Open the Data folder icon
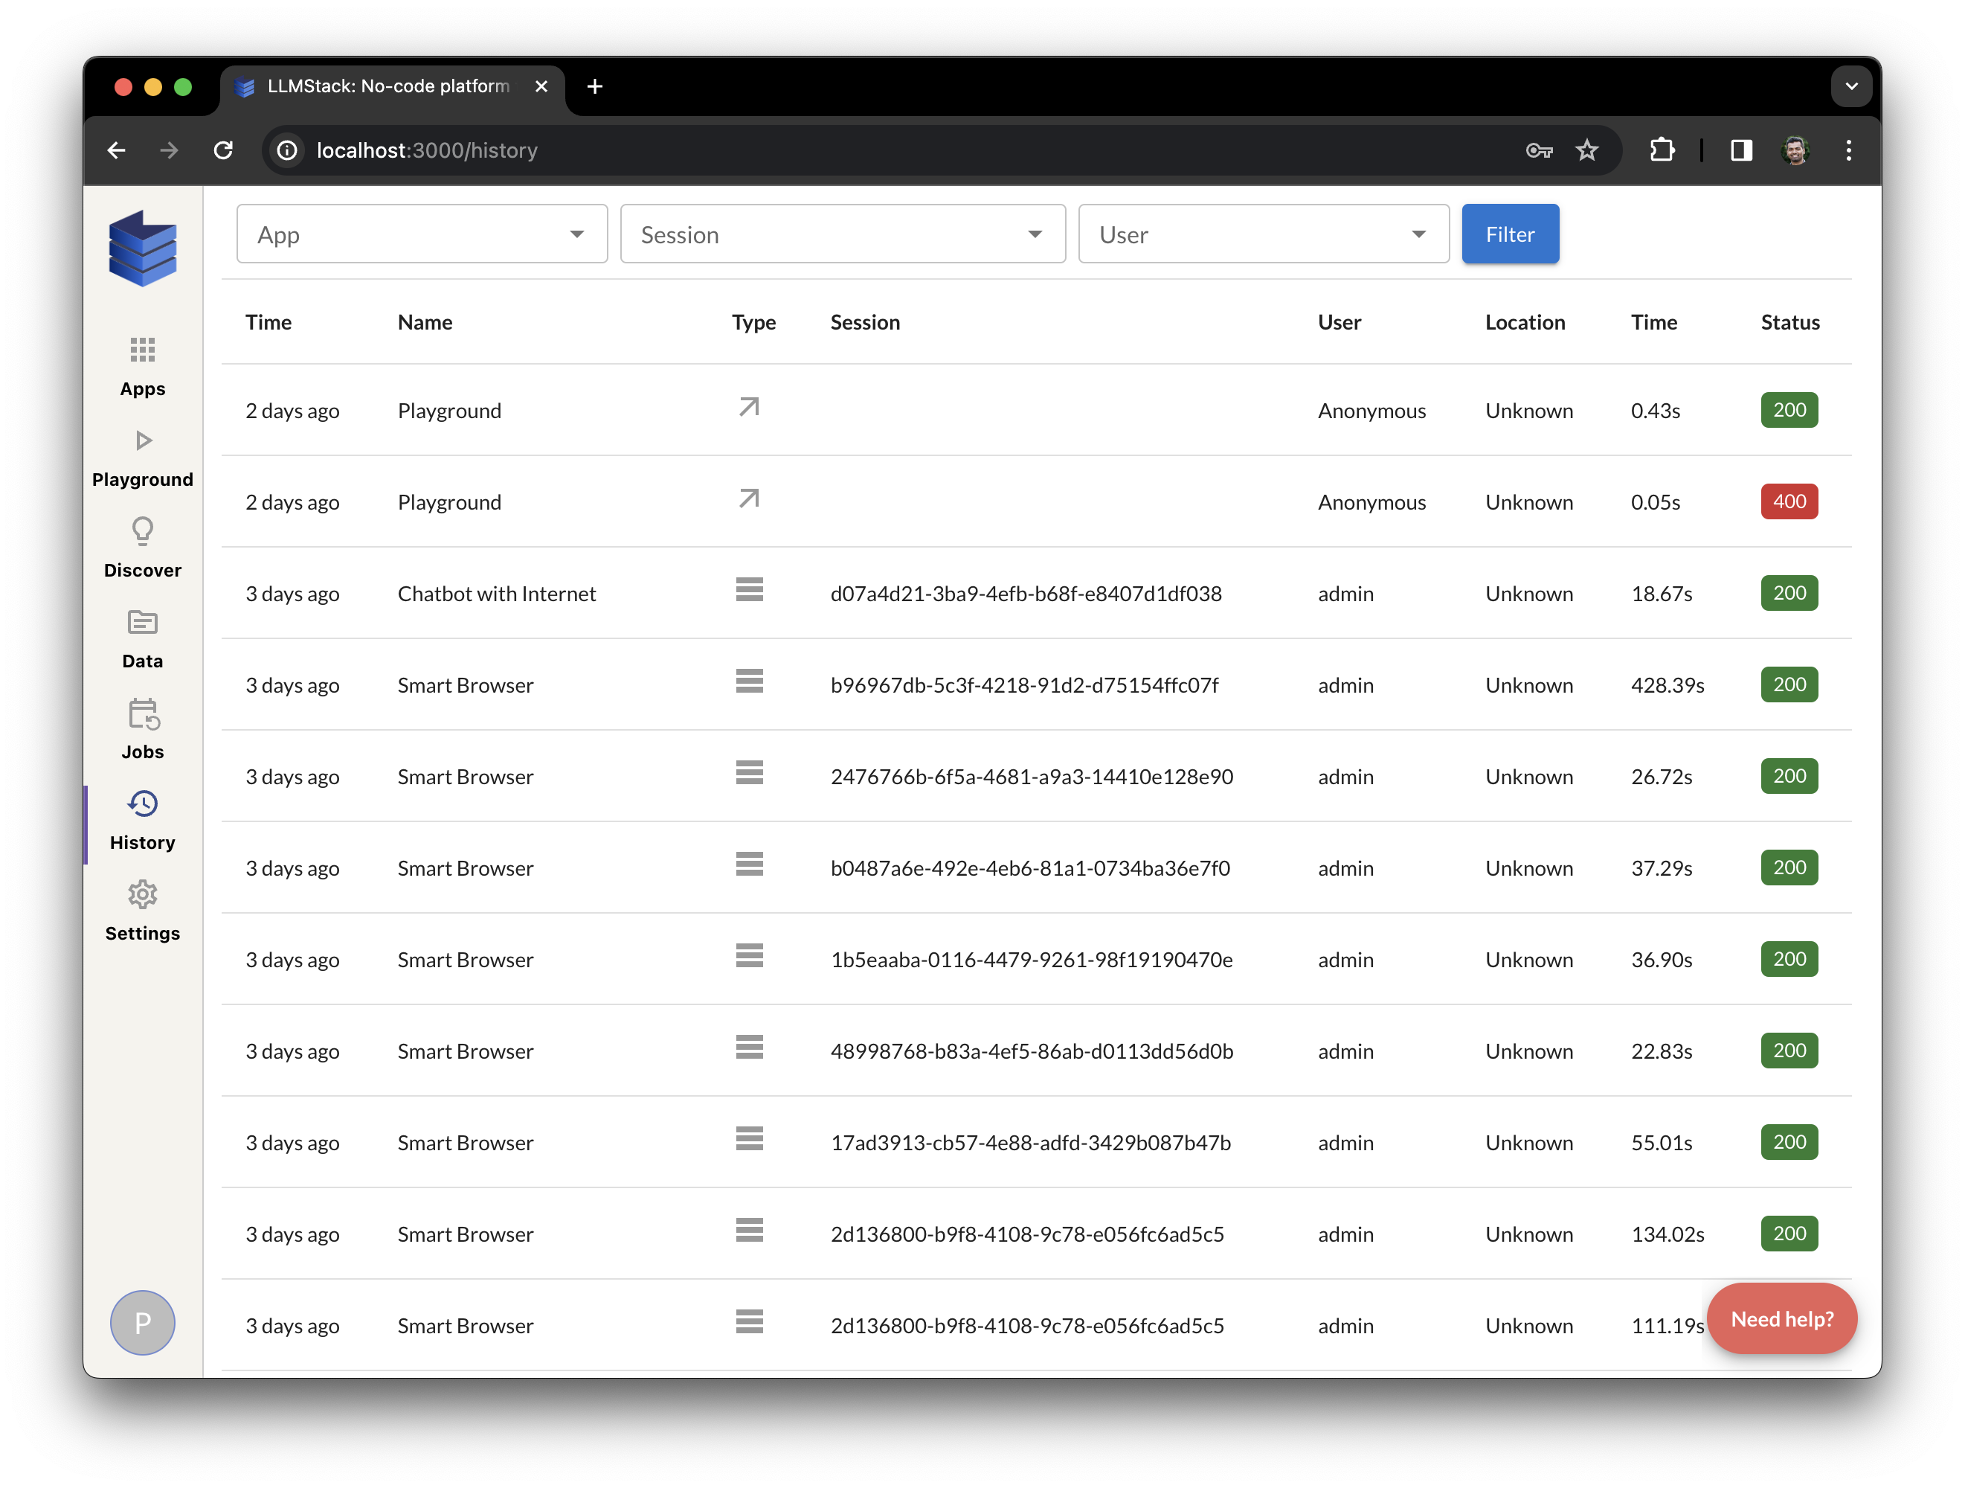The image size is (1965, 1488). (x=142, y=622)
